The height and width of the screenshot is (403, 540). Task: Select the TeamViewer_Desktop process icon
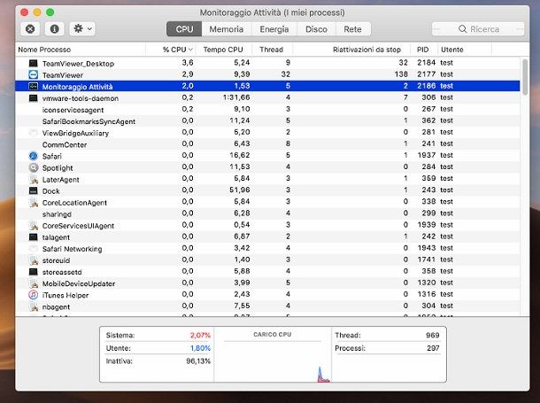point(33,63)
